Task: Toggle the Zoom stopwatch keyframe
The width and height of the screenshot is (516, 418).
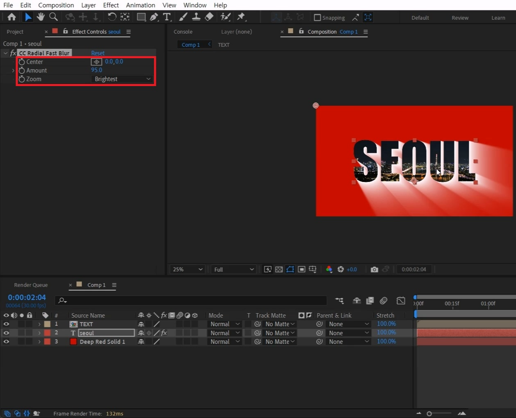Action: (22, 79)
